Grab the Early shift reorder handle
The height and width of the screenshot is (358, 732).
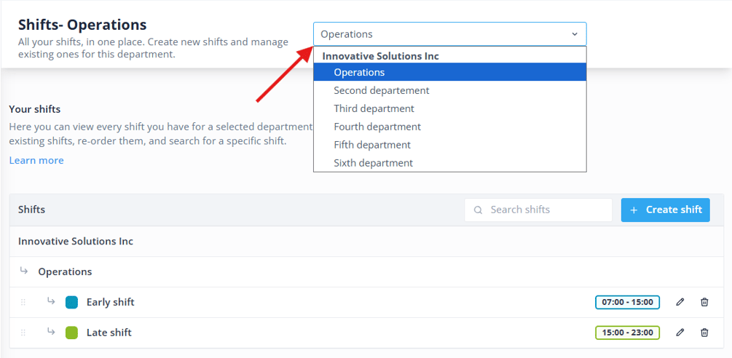pyautogui.click(x=23, y=303)
